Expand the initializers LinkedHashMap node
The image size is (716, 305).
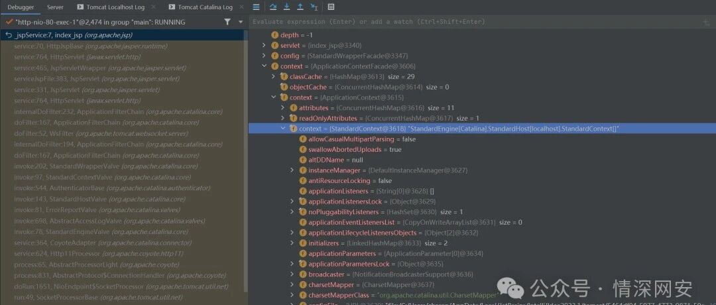292,243
